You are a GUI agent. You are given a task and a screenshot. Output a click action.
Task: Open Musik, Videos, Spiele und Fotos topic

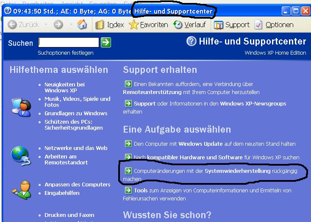(78, 102)
